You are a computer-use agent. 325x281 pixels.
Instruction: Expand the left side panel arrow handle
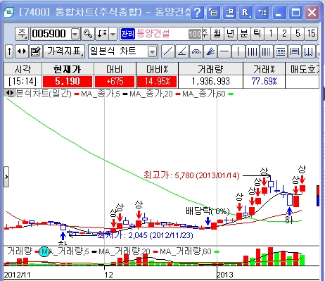click(x=6, y=177)
